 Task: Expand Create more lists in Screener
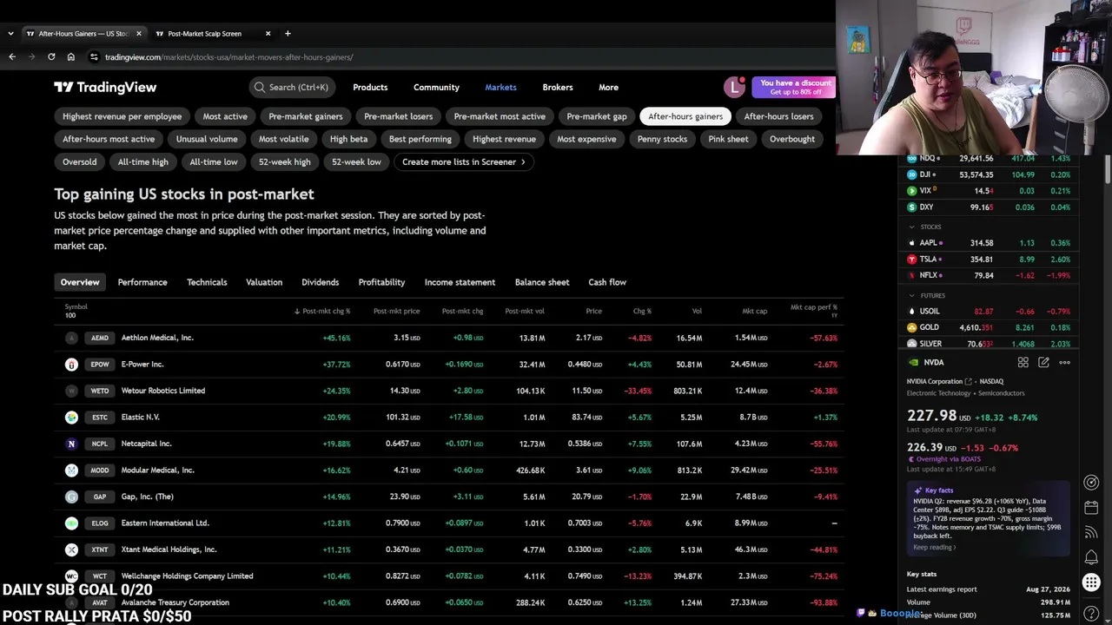[464, 161]
